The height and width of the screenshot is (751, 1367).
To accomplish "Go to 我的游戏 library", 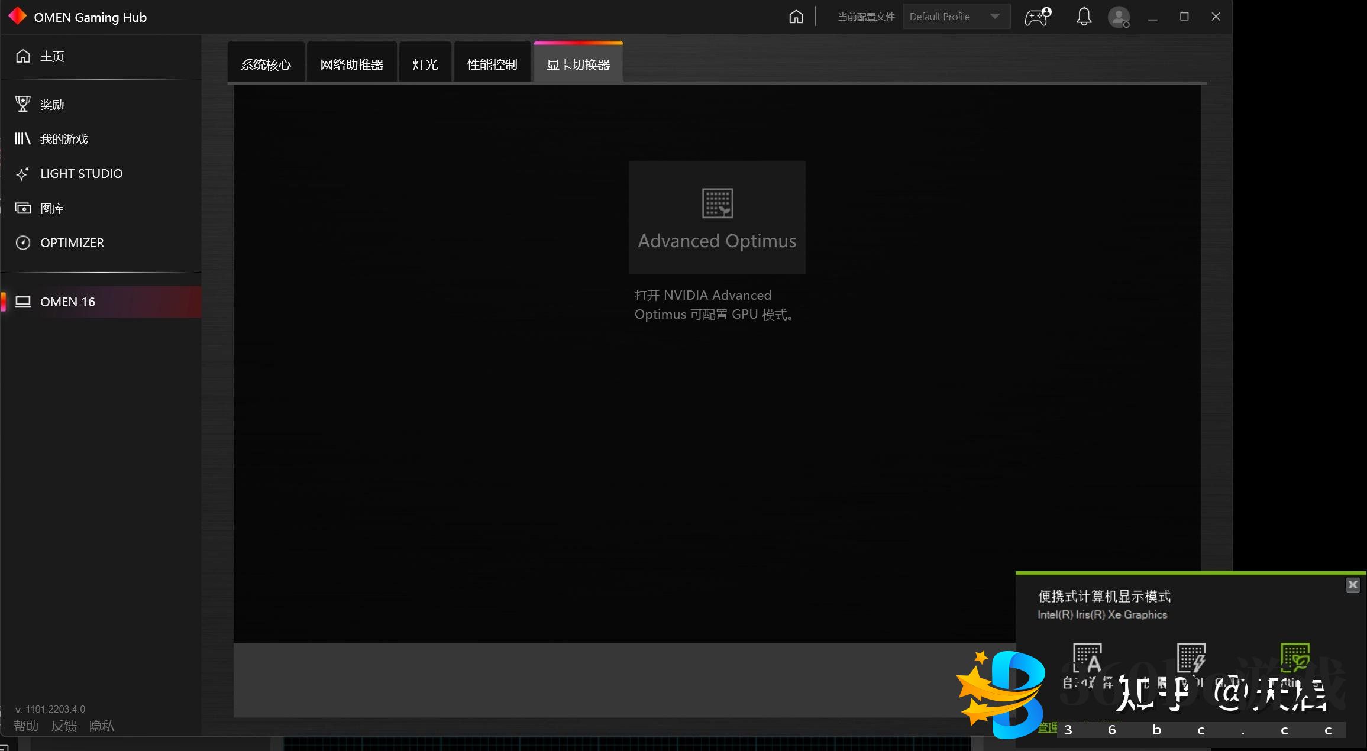I will (63, 139).
